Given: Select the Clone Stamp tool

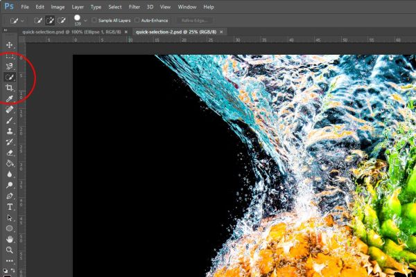Looking at the screenshot, I should coord(10,131).
